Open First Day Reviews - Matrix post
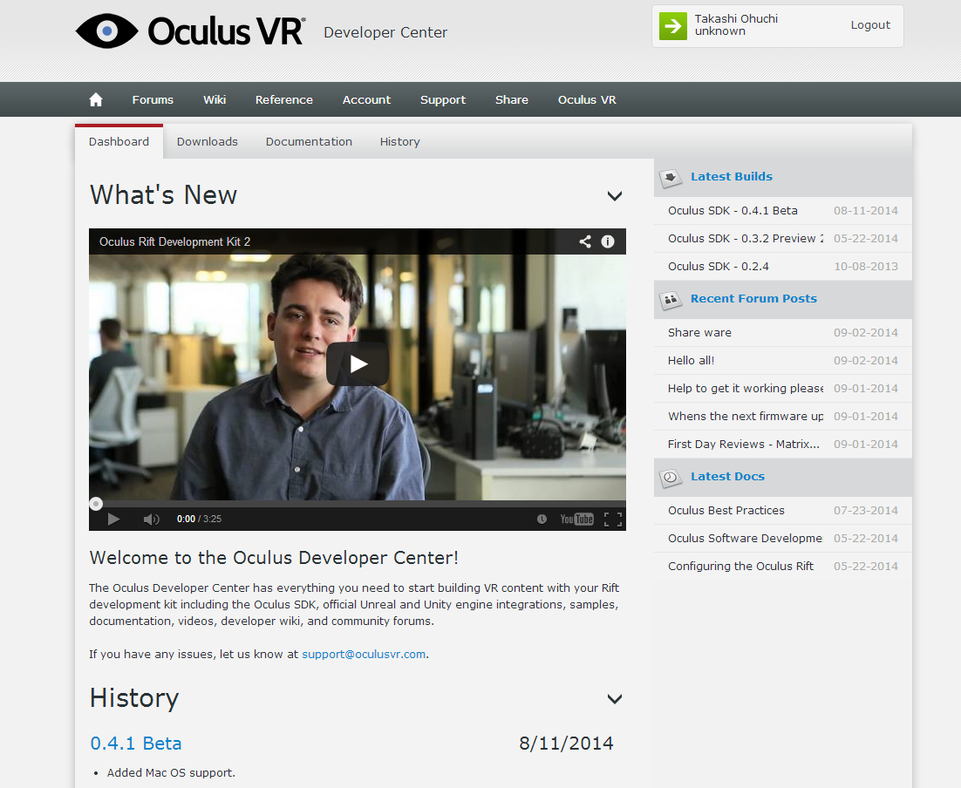Viewport: 961px width, 788px height. (744, 445)
